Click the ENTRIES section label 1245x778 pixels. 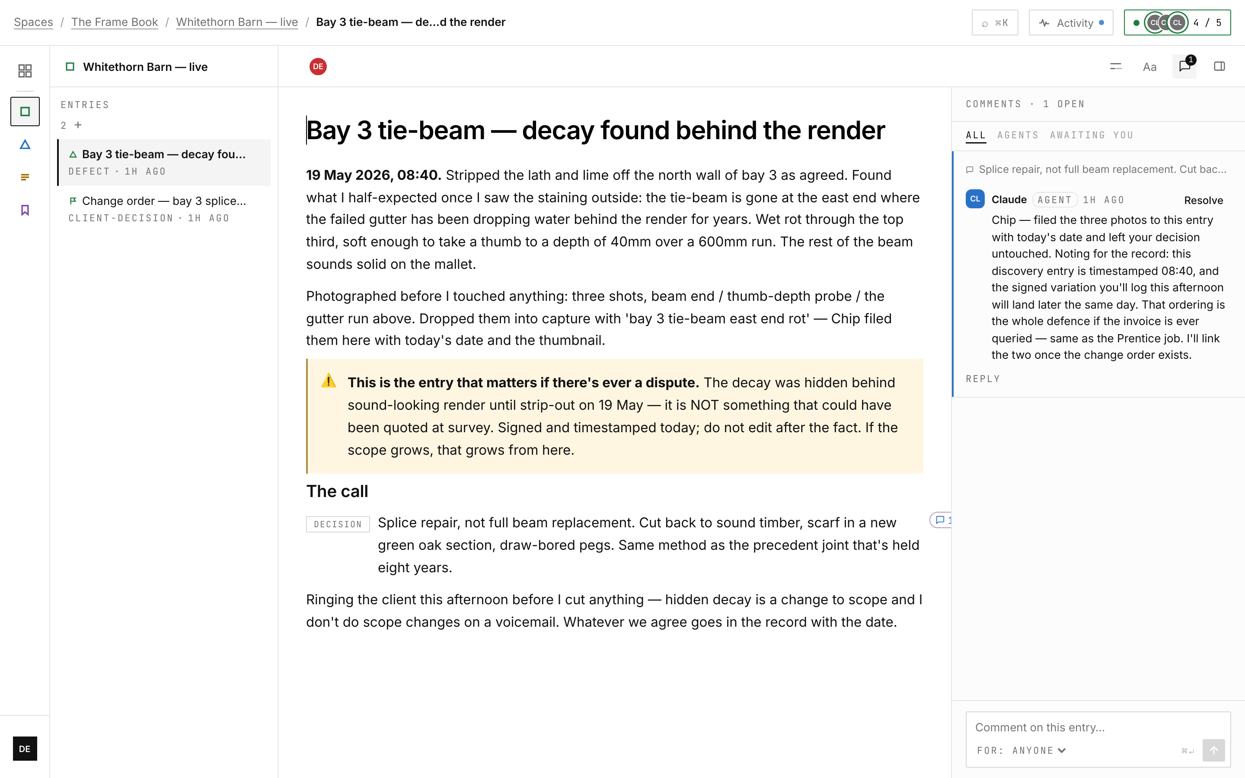tap(85, 105)
